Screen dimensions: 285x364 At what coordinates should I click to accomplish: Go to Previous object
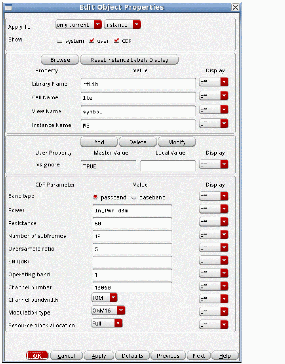pyautogui.click(x=168, y=356)
